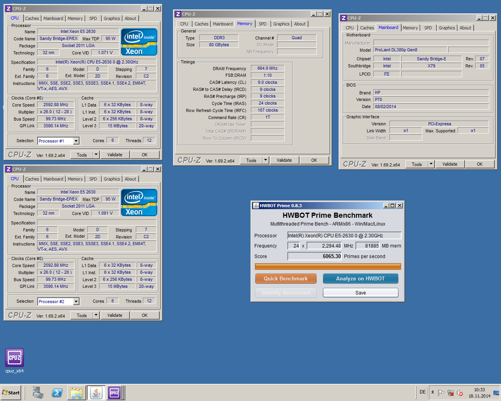Viewport: 501px width, 401px height.
Task: Click Validate in the Mainboard window
Action: point(450,164)
